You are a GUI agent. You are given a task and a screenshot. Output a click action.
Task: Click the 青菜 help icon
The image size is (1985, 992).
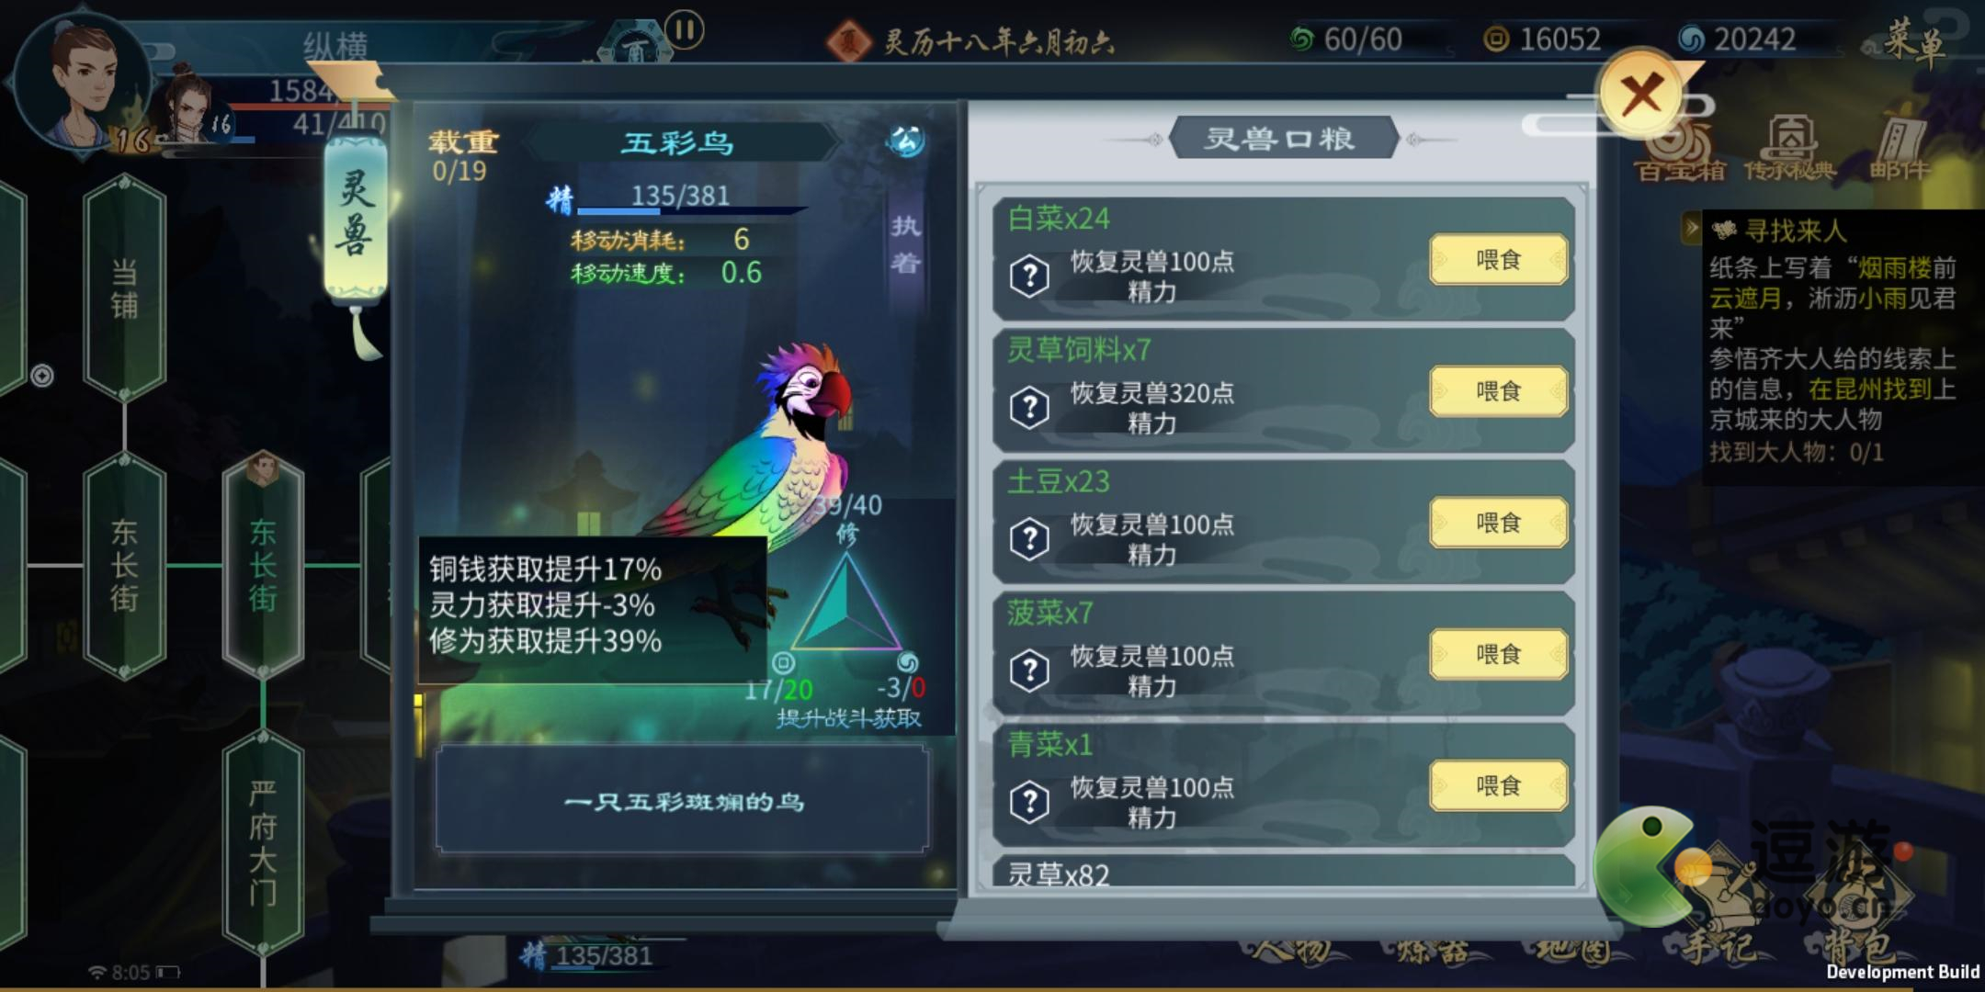point(1029,801)
